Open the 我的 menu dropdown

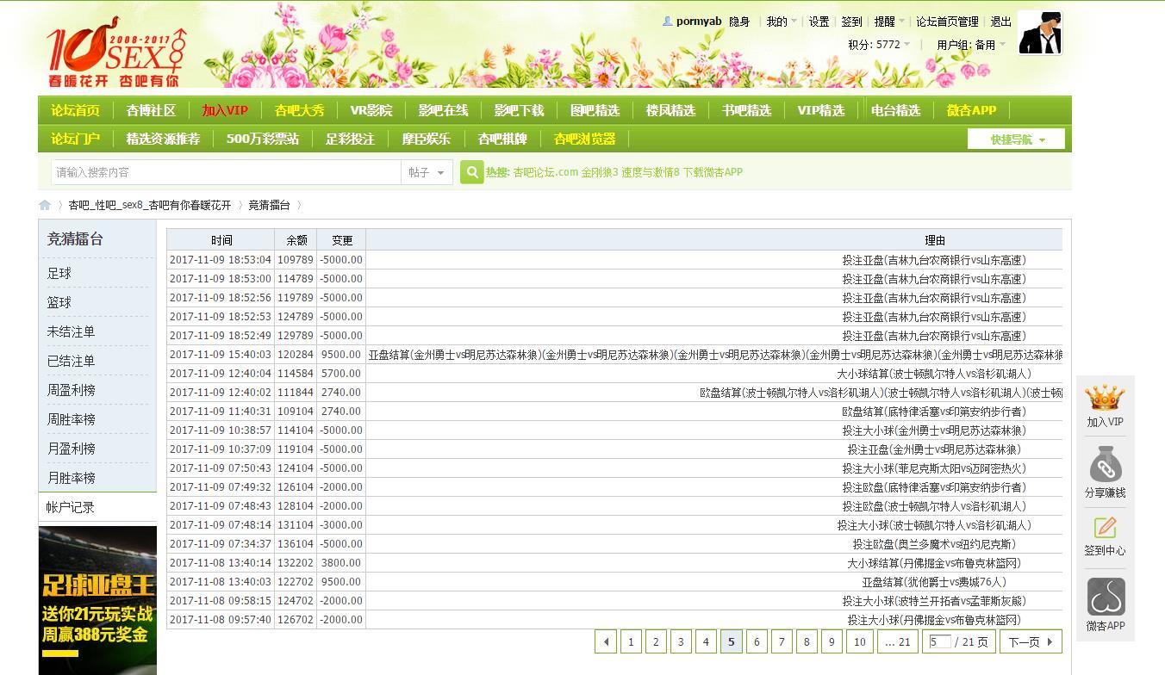(781, 22)
